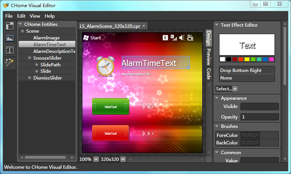Switch to the Design tab
The width and height of the screenshot is (291, 174).
click(209, 38)
